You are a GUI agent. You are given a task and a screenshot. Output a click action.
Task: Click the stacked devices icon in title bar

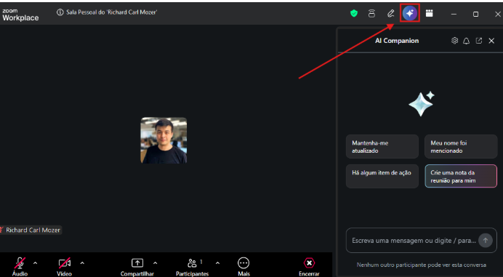coord(371,14)
